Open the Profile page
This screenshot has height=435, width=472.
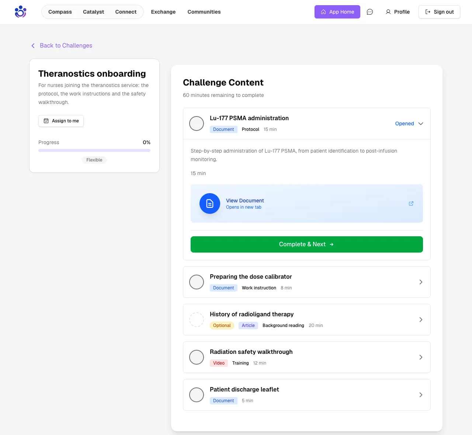pyautogui.click(x=398, y=12)
